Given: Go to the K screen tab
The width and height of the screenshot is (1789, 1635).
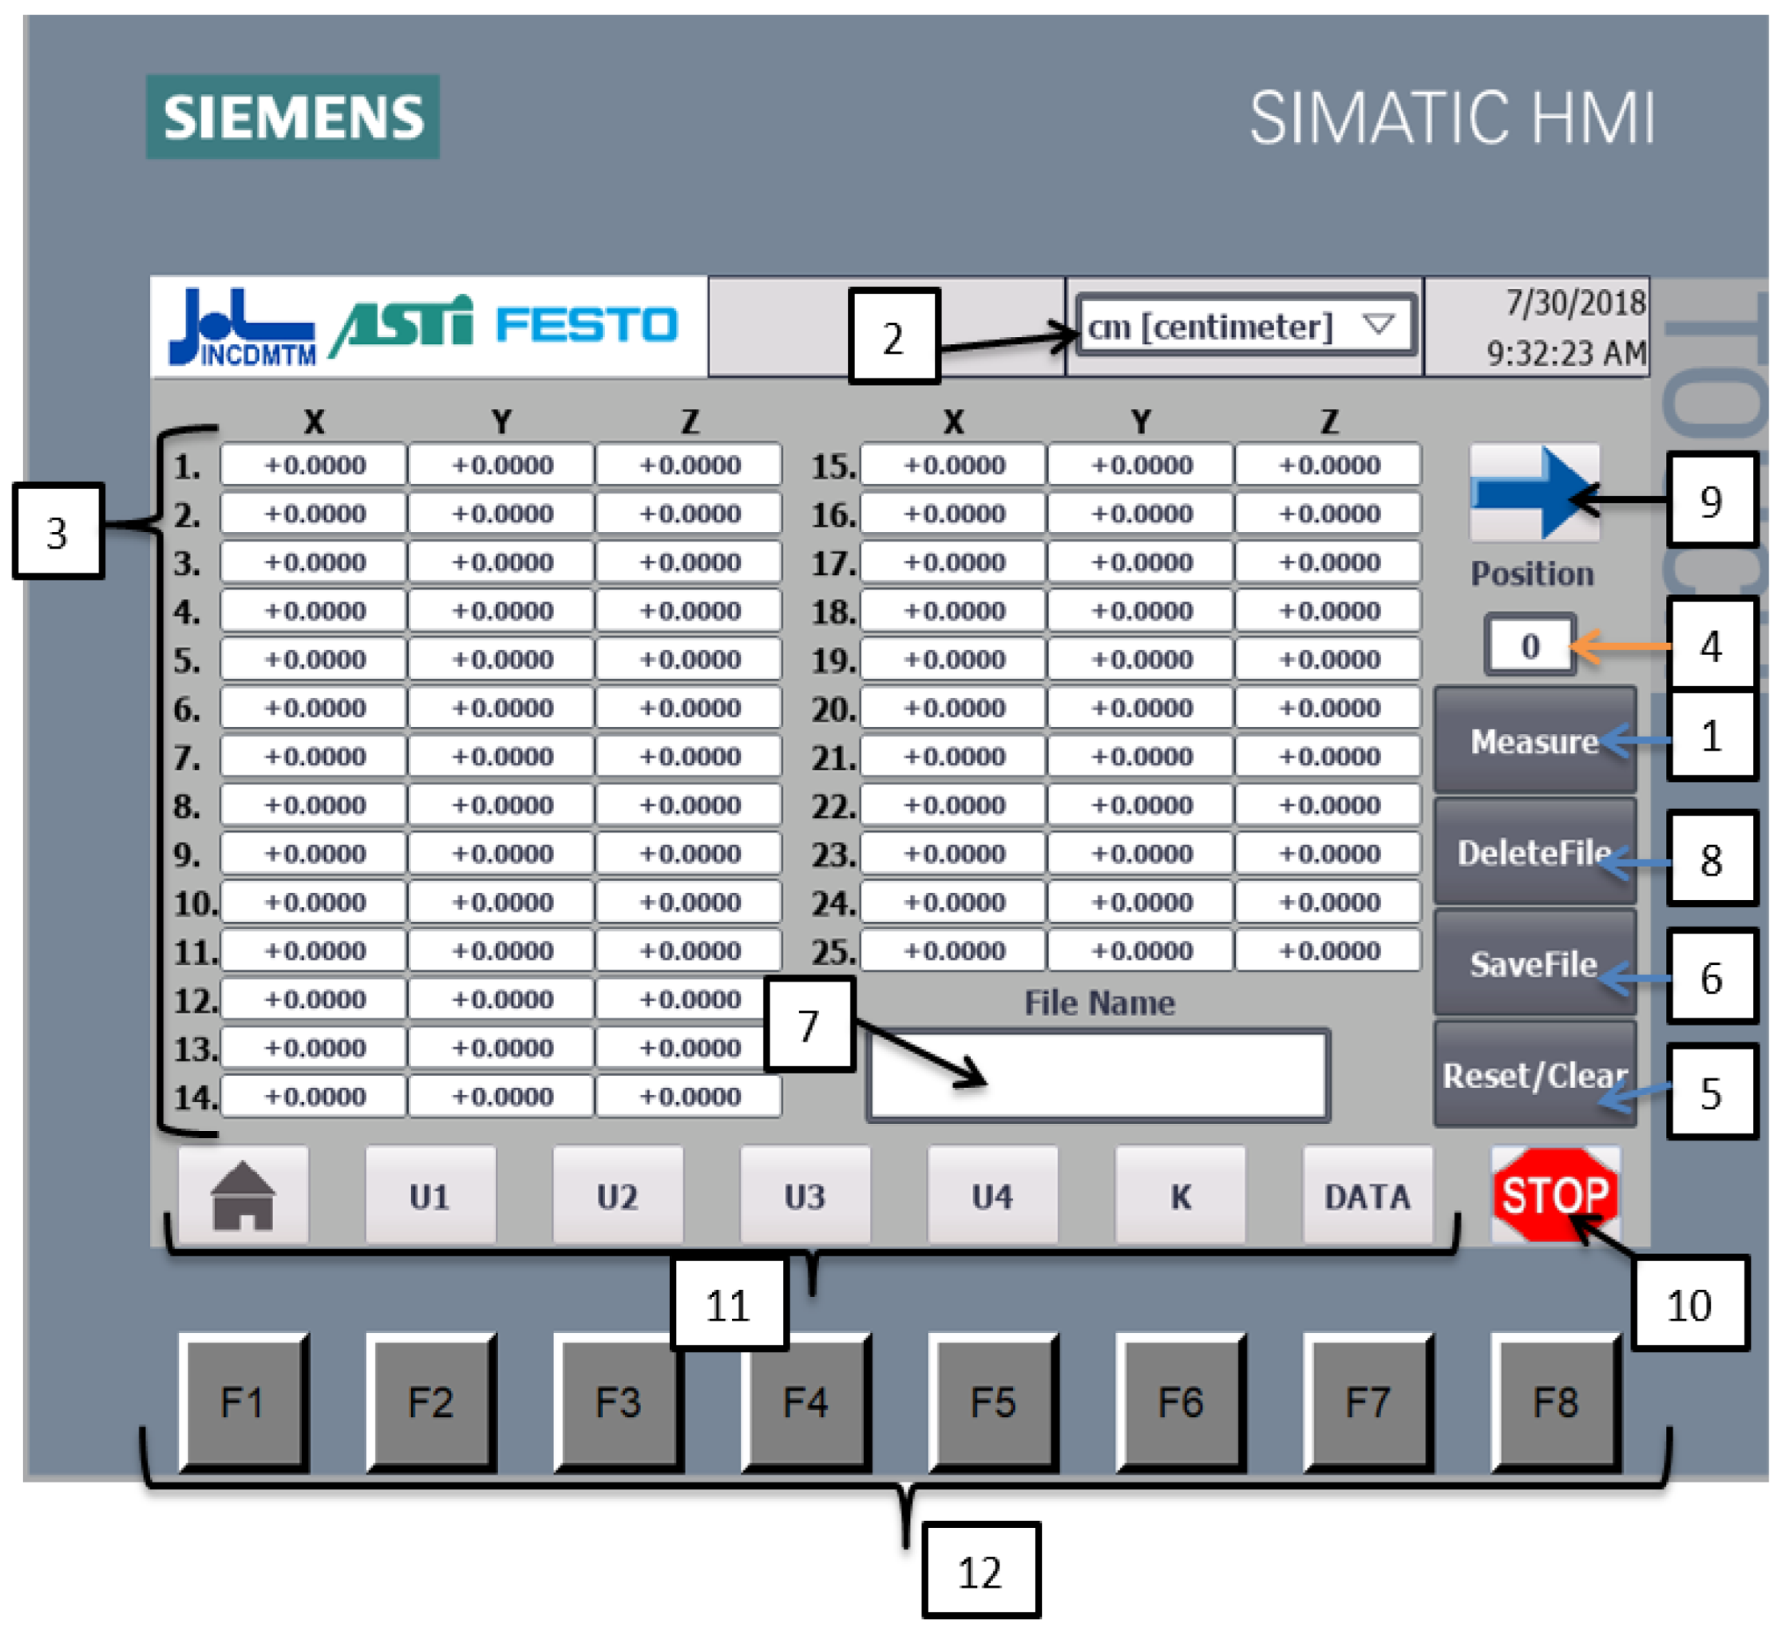Looking at the screenshot, I should coord(1180,1197).
